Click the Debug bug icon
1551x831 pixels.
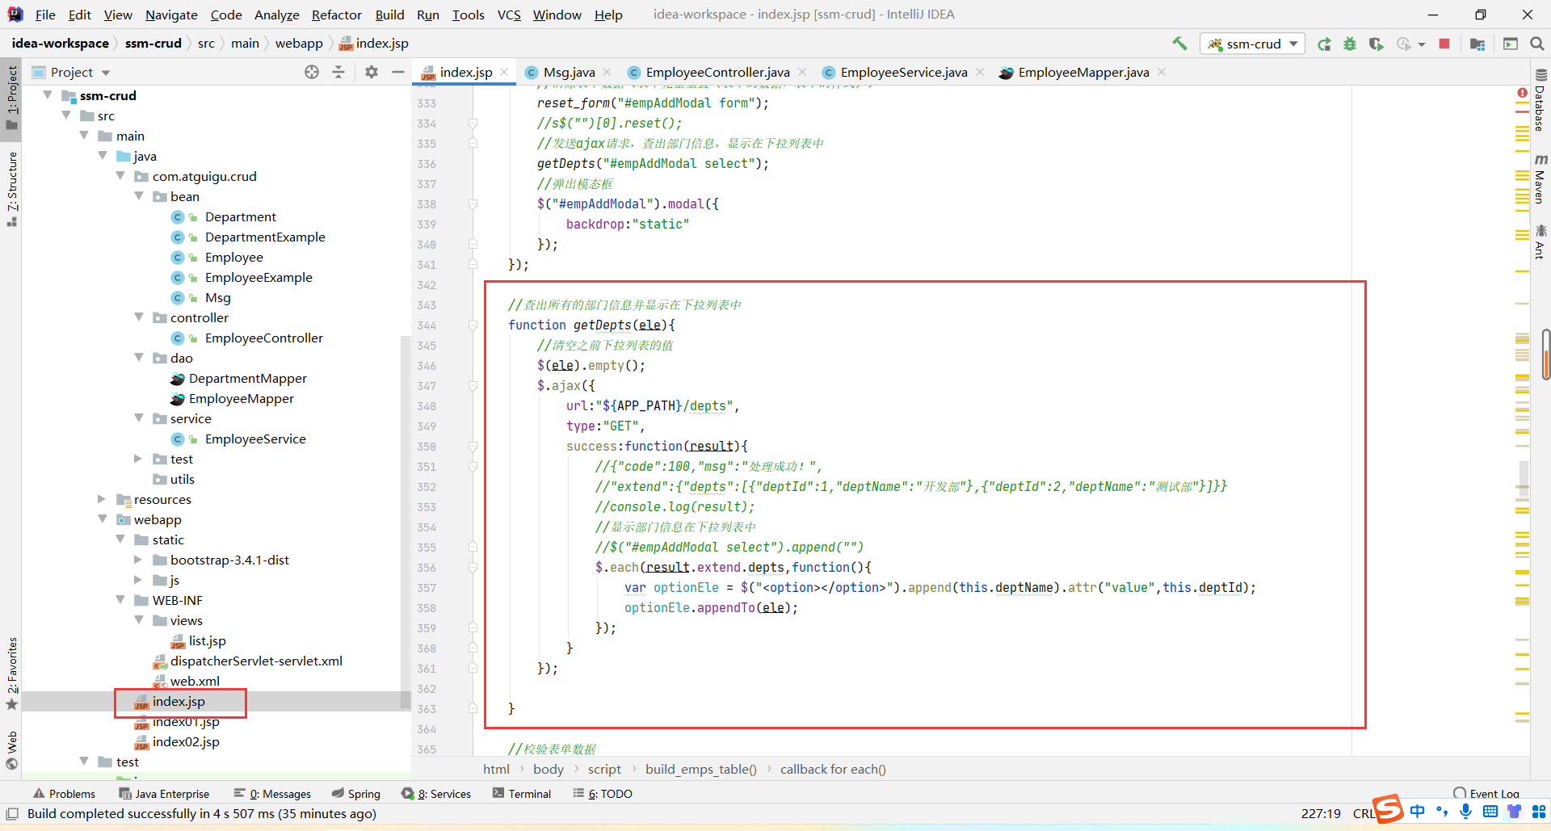point(1350,44)
